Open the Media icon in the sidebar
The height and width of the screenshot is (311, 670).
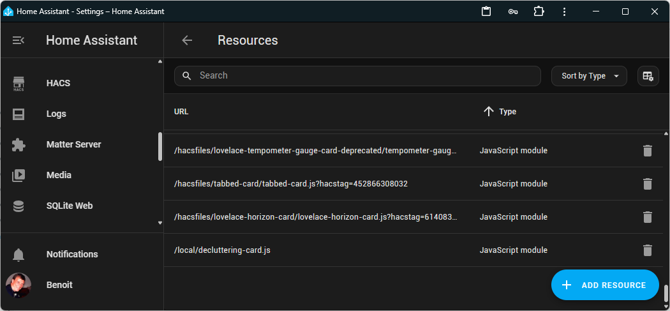pos(19,176)
